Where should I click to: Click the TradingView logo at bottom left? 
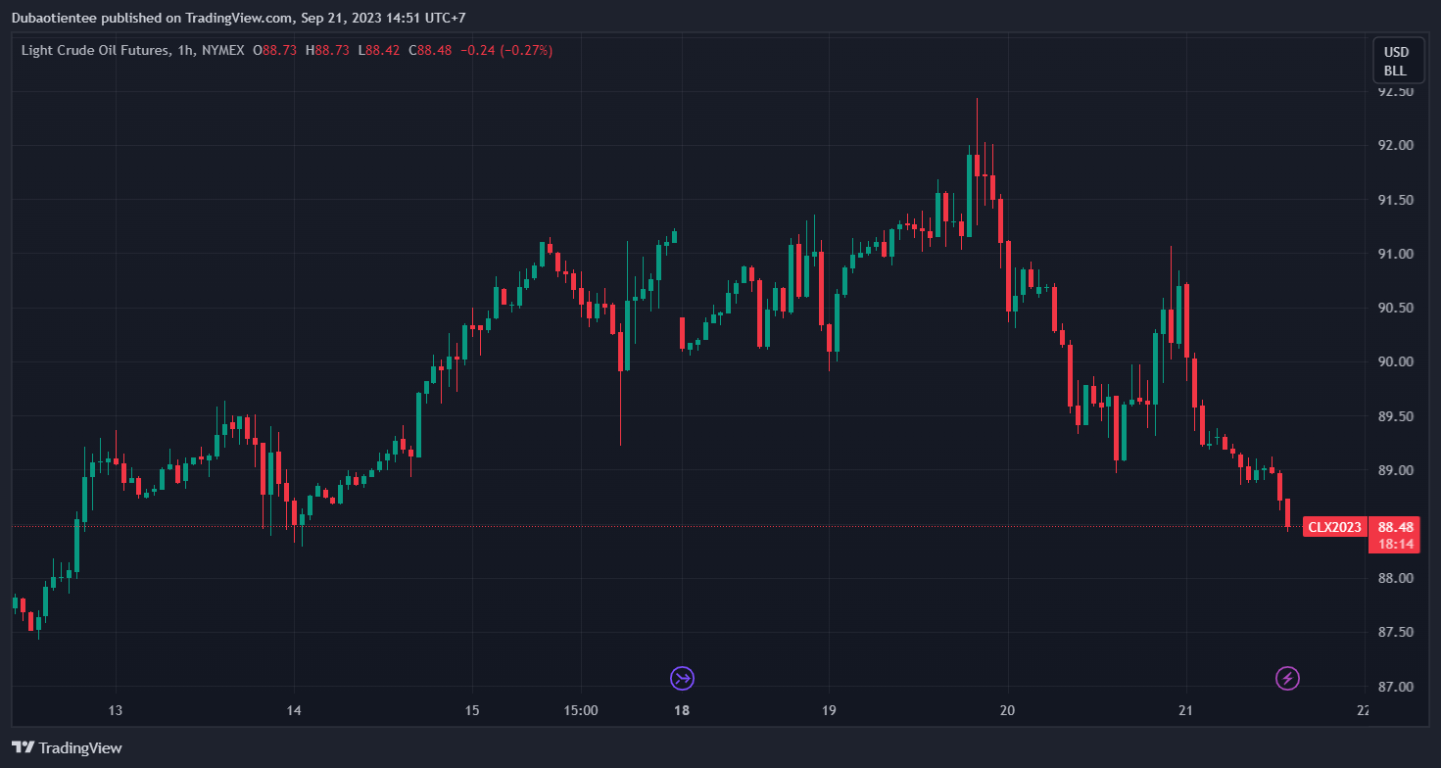pos(67,747)
